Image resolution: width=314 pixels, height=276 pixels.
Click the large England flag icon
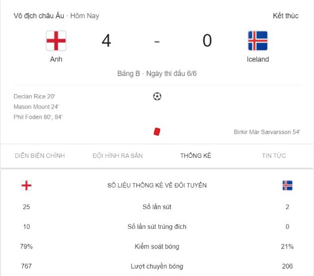pos(56,41)
